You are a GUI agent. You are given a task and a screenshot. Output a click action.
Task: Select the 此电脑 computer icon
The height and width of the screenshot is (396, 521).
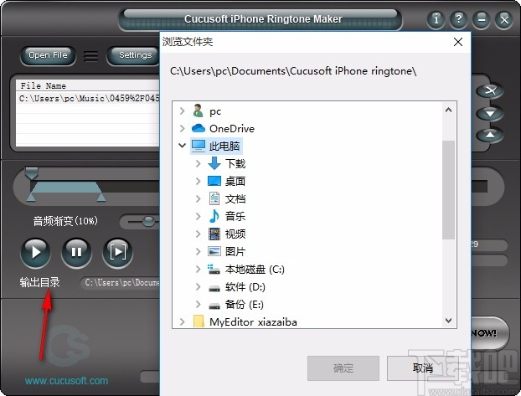pyautogui.click(x=199, y=146)
